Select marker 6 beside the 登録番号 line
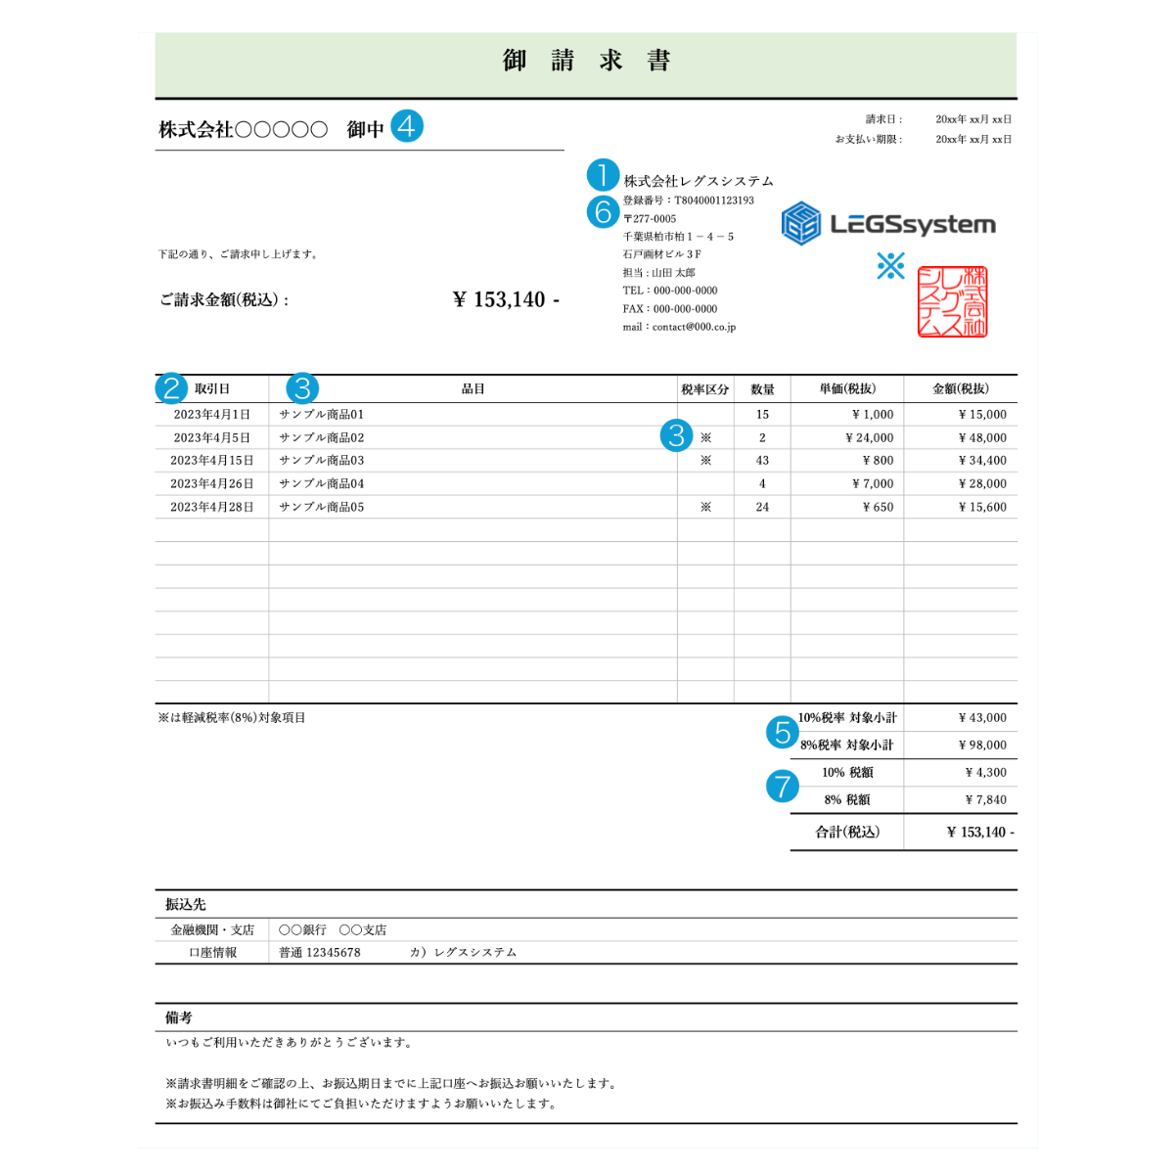 (603, 211)
